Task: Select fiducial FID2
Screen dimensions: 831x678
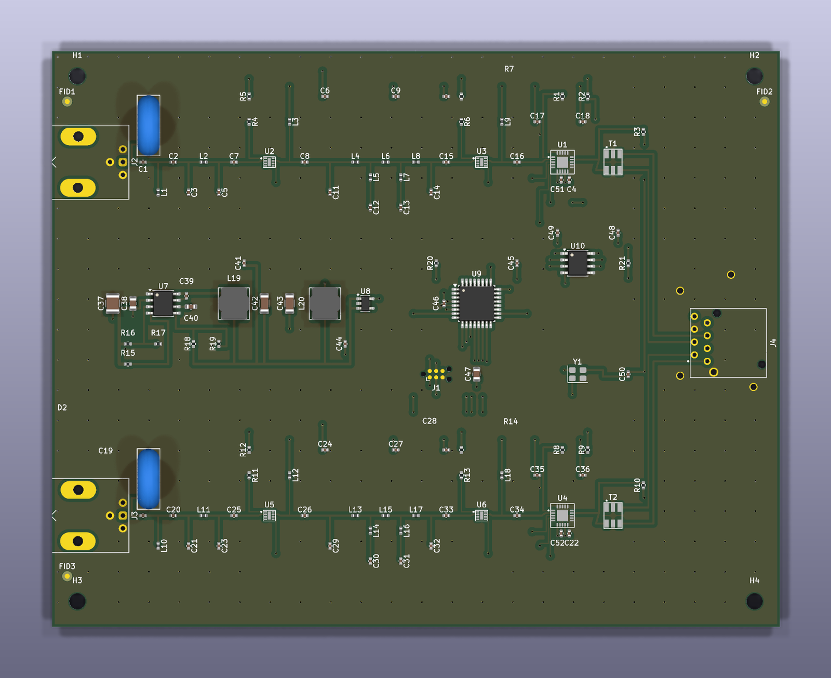Action: click(x=764, y=102)
